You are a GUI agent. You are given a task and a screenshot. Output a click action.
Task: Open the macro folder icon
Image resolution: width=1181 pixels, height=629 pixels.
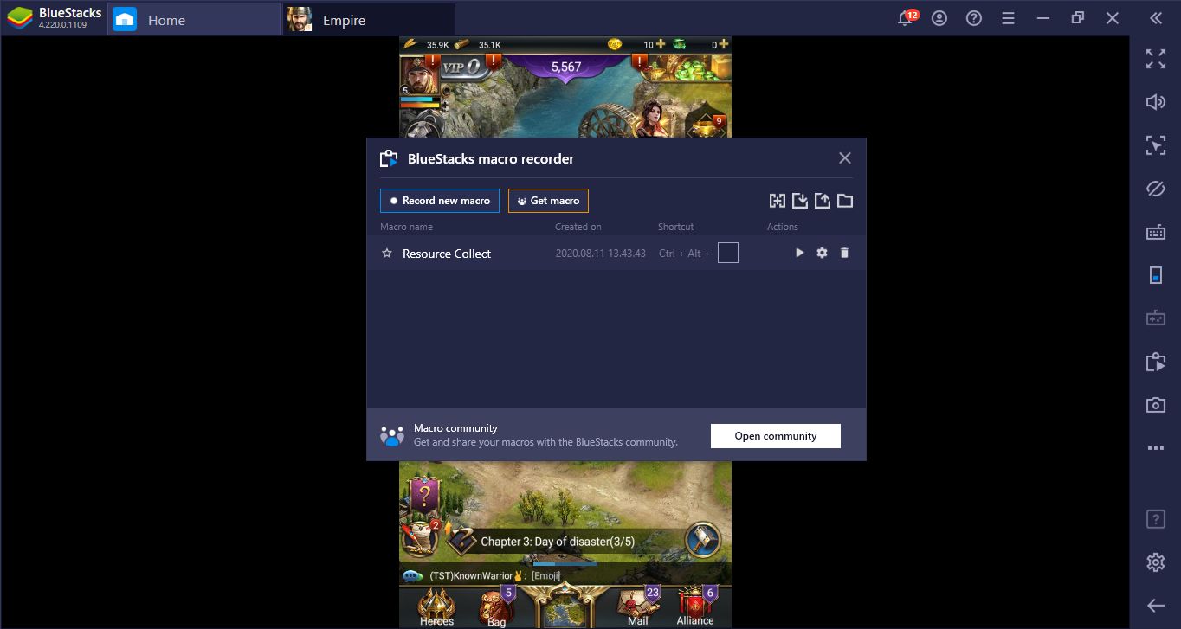tap(845, 201)
